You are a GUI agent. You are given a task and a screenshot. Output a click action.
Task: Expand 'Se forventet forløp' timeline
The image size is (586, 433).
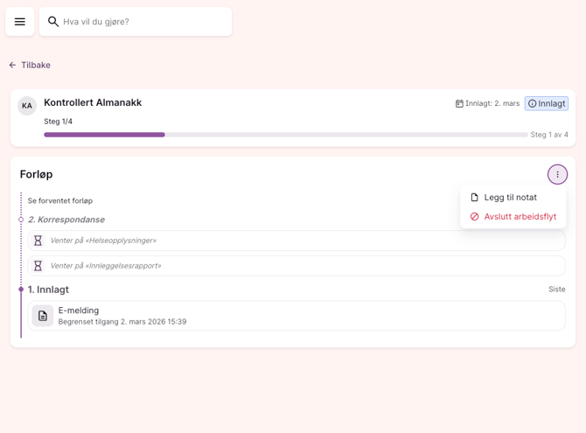(60, 200)
